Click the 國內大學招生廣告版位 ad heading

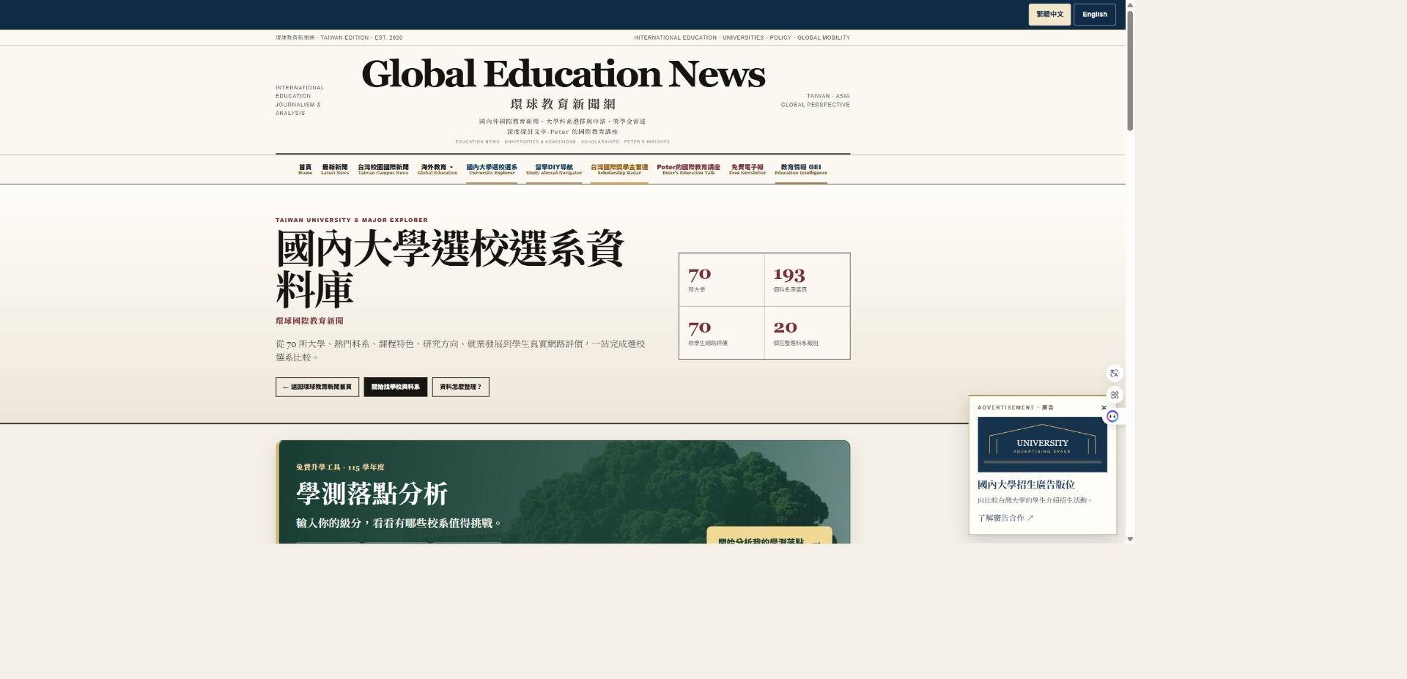point(1026,484)
